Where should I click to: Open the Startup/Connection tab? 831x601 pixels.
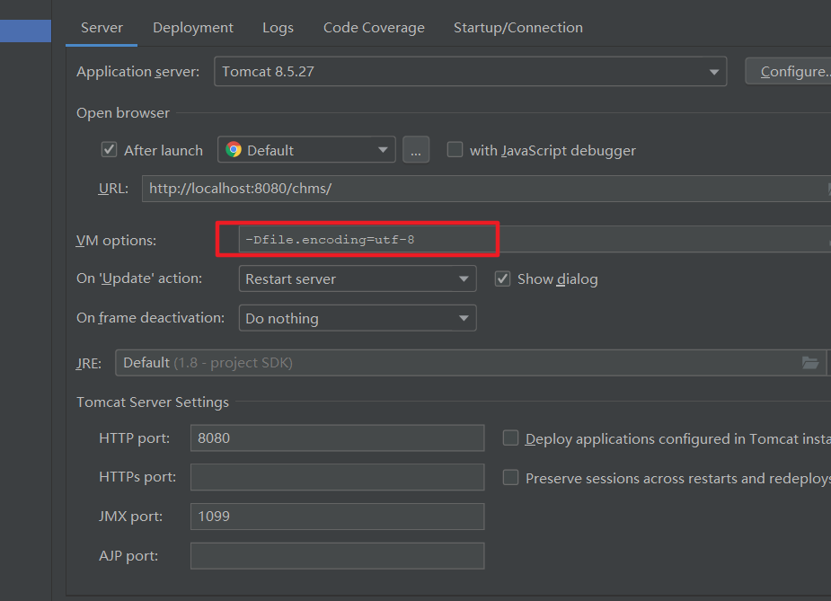[517, 28]
